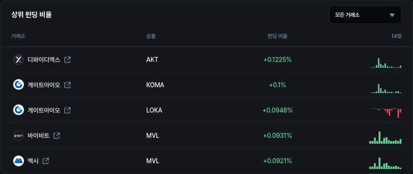The height and width of the screenshot is (174, 413).
Task: Click the Gate.io logo in KOMA row
Action: (19, 85)
